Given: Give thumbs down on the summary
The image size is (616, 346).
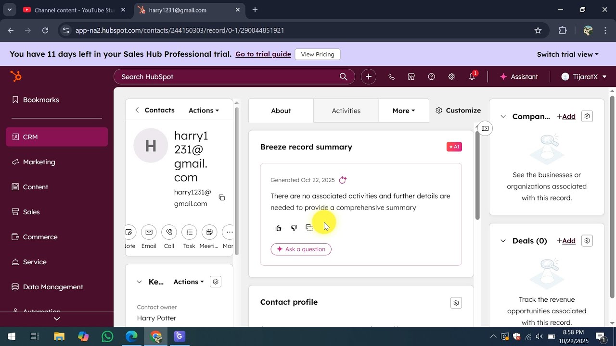Looking at the screenshot, I should (x=294, y=228).
